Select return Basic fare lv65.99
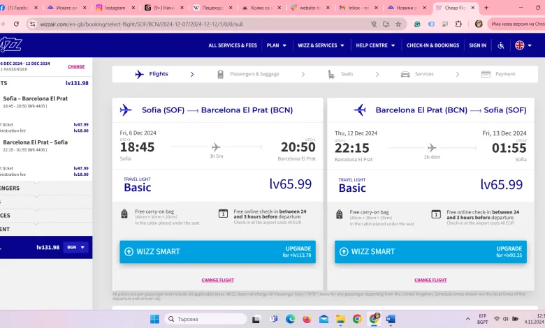The width and height of the screenshot is (545, 328). [x=430, y=185]
